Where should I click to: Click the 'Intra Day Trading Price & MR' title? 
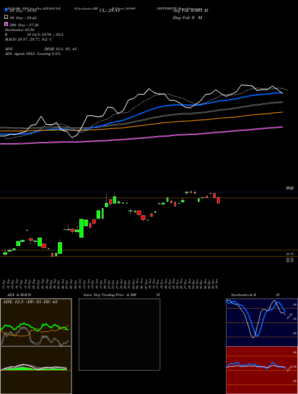110,295
